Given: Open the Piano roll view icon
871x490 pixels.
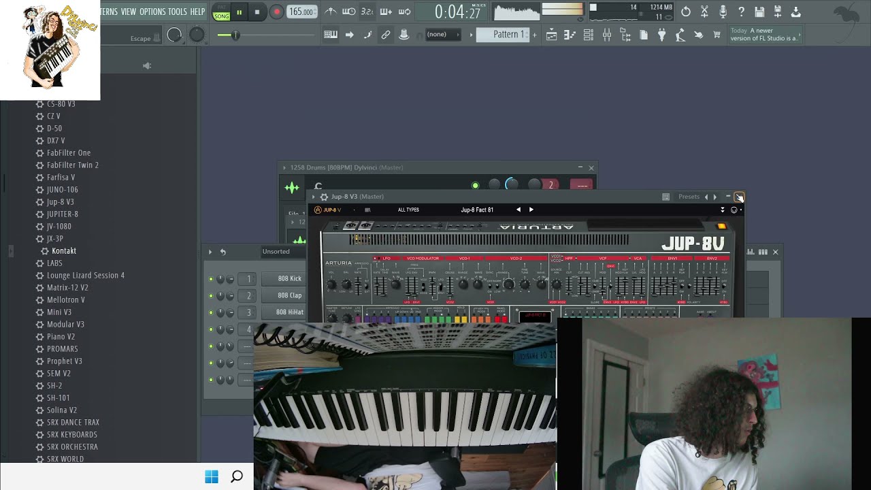Looking at the screenshot, I should (x=570, y=35).
